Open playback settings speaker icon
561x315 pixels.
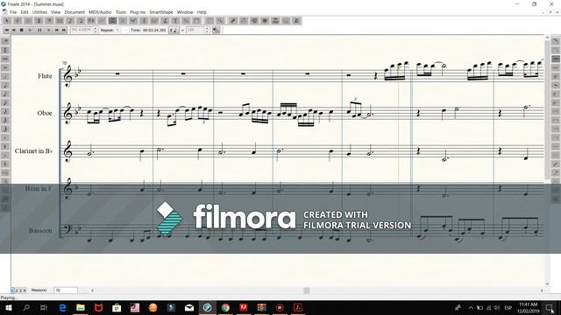216,30
